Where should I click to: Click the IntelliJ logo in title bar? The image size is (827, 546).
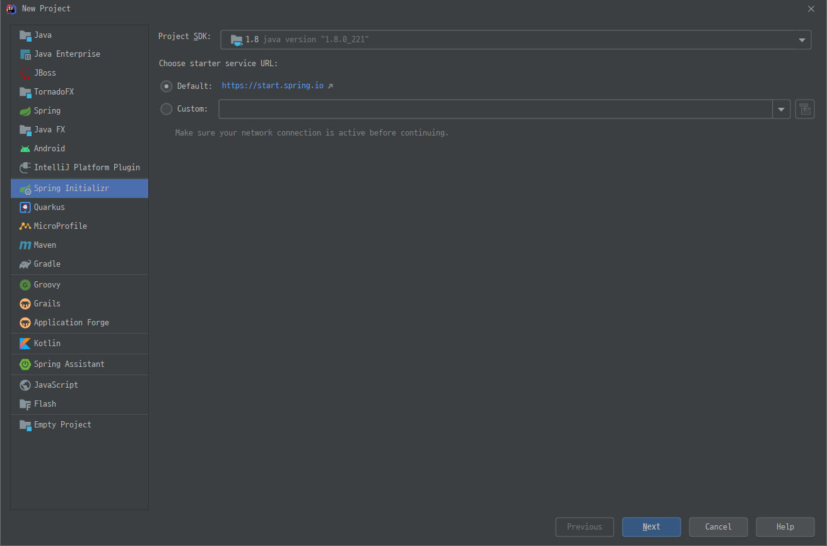coord(11,9)
